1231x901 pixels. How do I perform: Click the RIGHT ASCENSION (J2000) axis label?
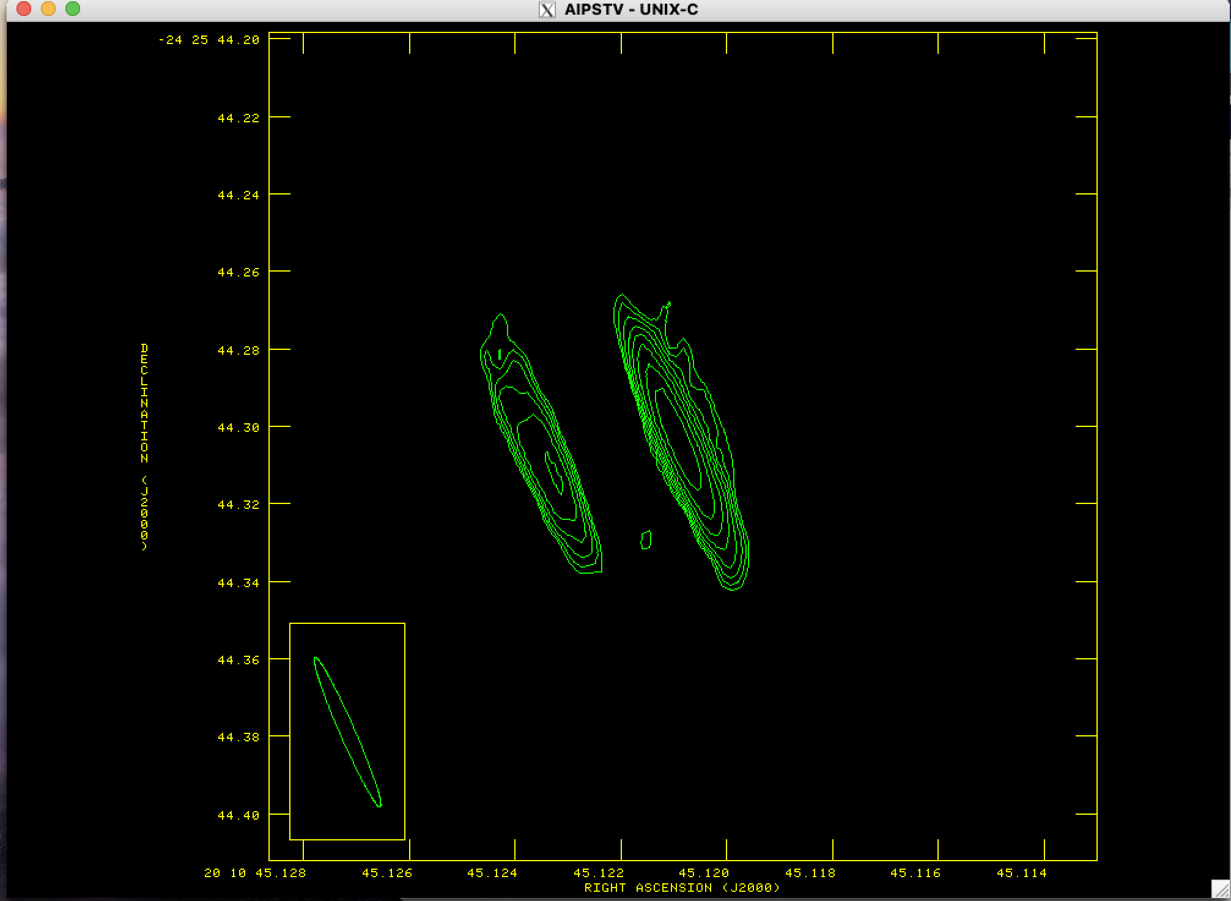tap(682, 888)
